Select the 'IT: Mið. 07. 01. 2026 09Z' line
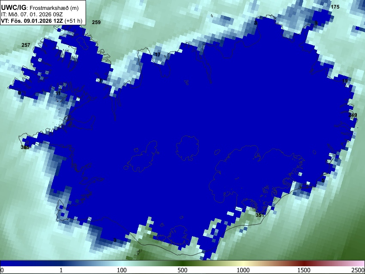Image resolution: width=365 pixels, height=274 pixels. point(32,15)
